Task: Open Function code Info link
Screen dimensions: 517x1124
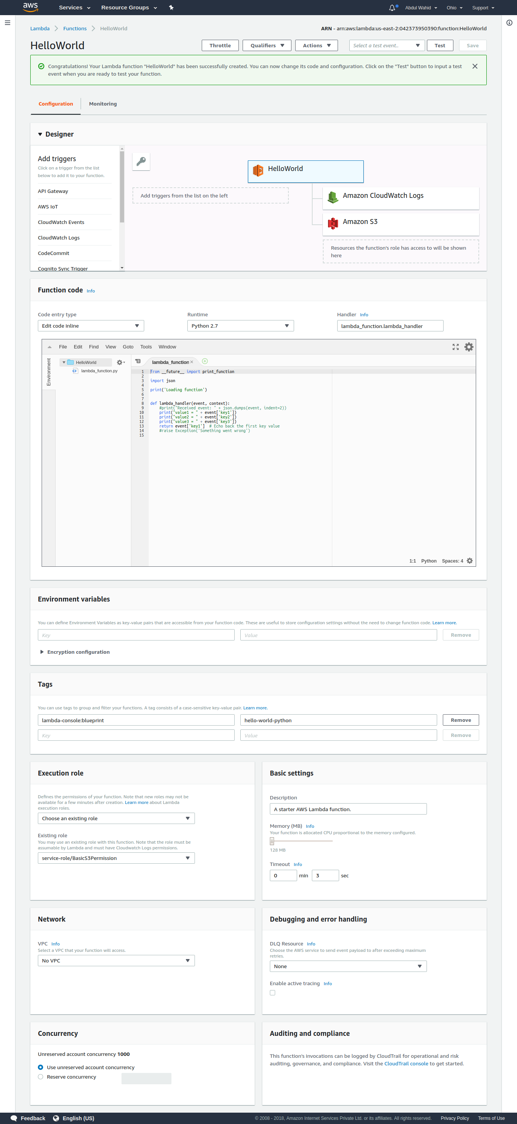Action: pyautogui.click(x=90, y=291)
